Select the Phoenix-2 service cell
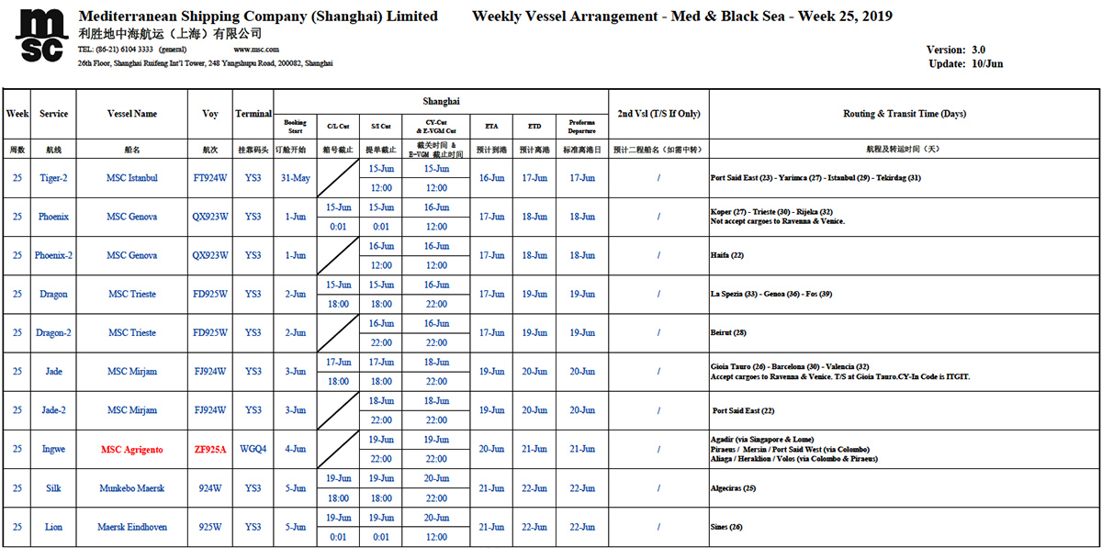 [54, 255]
